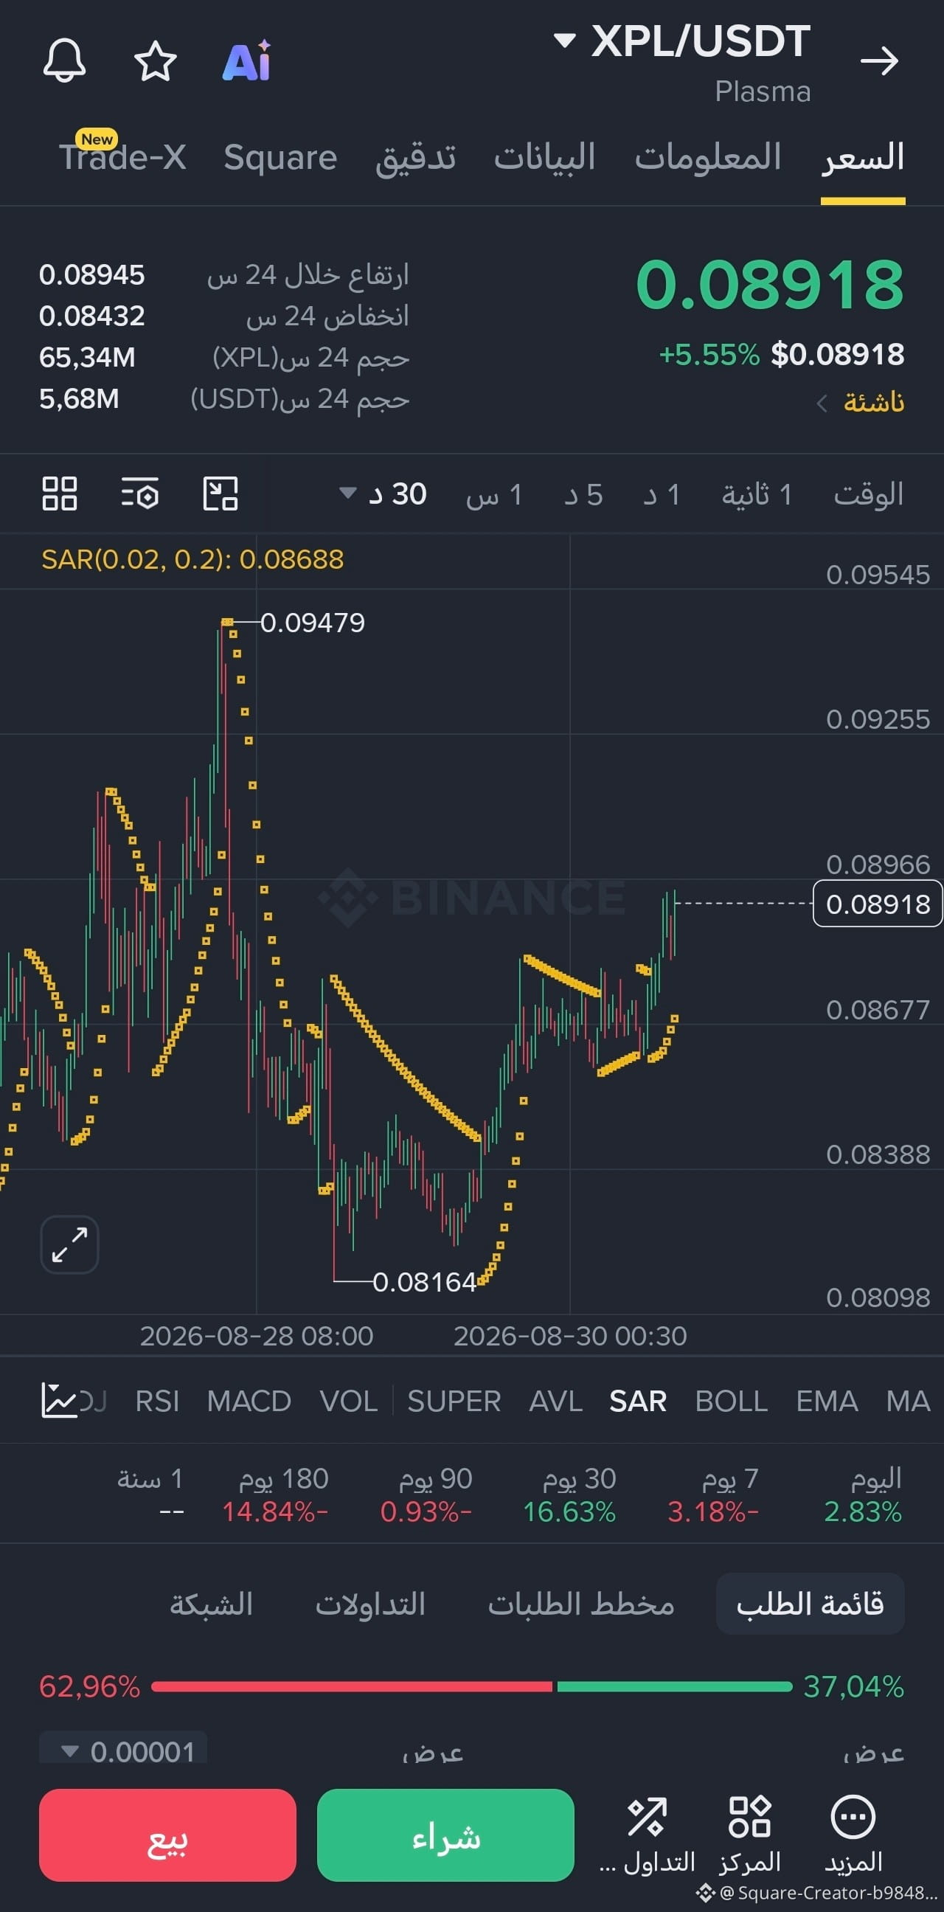Toggle the RSI indicator

(x=157, y=1402)
